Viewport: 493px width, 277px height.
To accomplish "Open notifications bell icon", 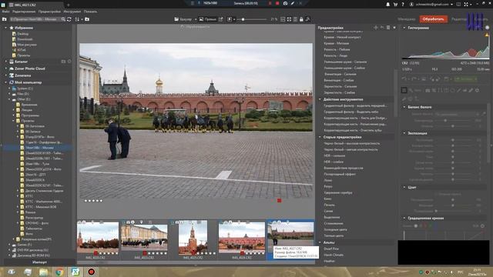I will coord(388,5).
